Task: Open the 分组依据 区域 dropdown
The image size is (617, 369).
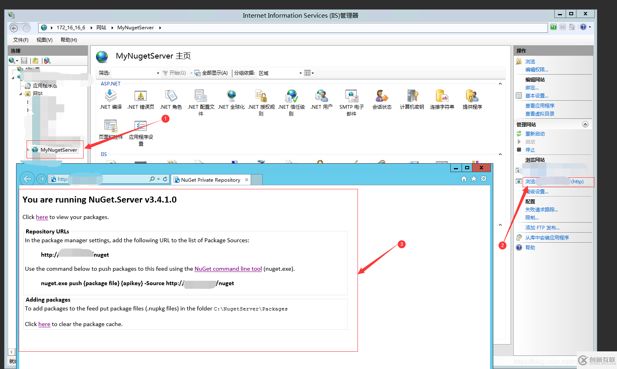Action: click(x=300, y=73)
